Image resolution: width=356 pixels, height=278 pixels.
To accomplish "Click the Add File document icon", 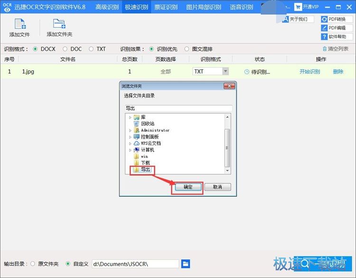I will click(20, 24).
